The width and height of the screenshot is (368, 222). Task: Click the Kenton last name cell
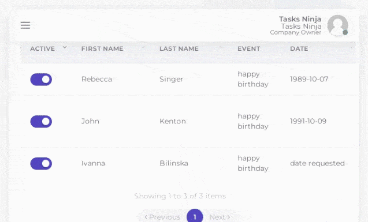[173, 121]
